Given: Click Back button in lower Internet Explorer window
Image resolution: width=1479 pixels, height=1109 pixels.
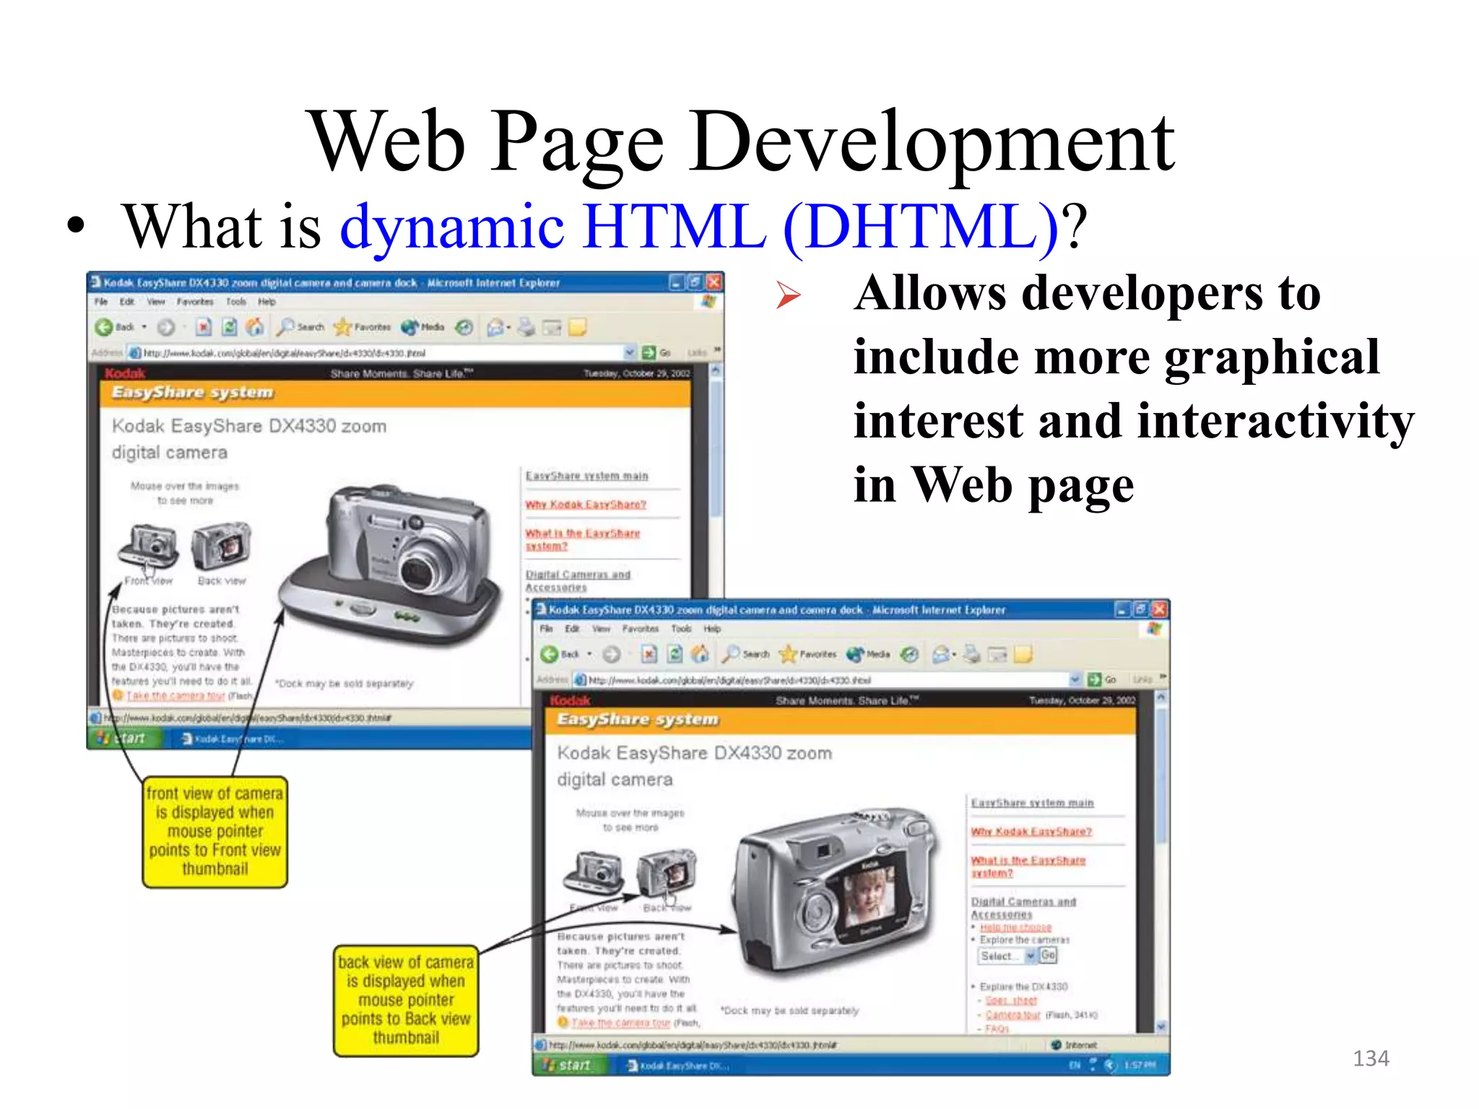Looking at the screenshot, I should click(560, 654).
